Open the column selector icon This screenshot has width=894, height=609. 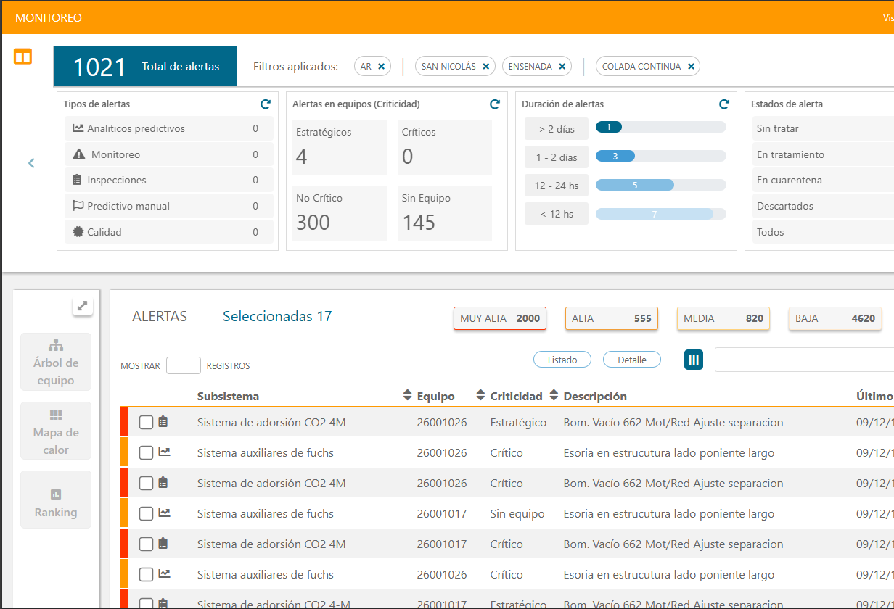[x=694, y=360]
